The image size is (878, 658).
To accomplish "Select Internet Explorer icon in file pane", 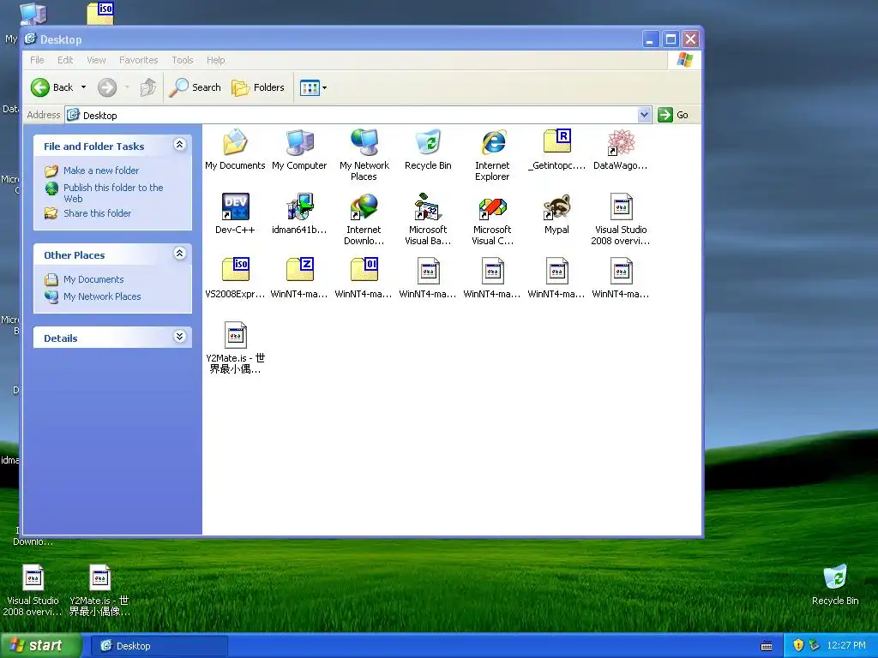I will [x=493, y=142].
